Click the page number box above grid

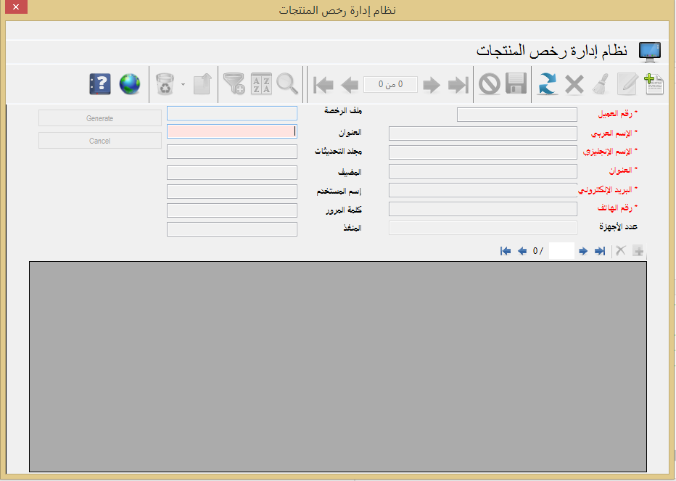[561, 251]
